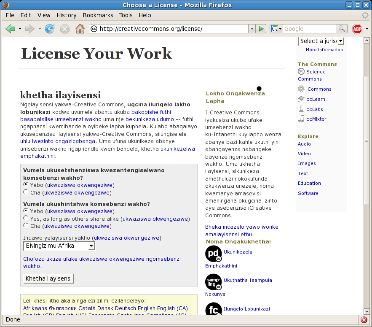
Task: Click the loading throbber icon in the menu bar
Action: 365,15
